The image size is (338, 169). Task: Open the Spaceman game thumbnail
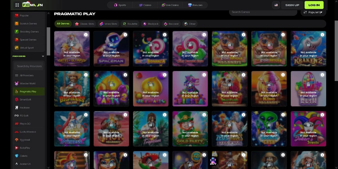click(111, 49)
